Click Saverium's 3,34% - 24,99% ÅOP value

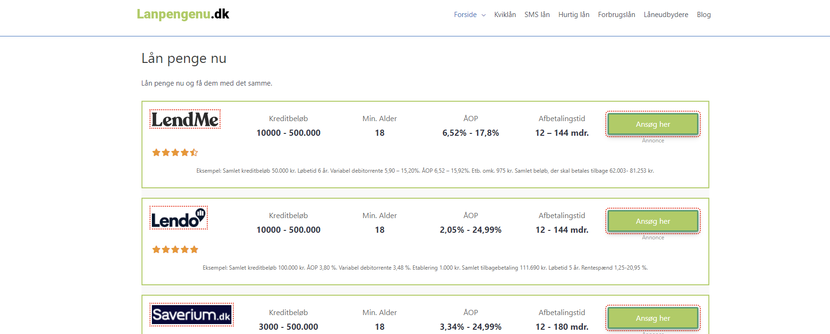470,327
